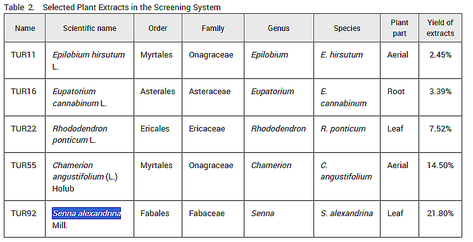
Task: Click the Yield of extracts header
Action: 440,28
